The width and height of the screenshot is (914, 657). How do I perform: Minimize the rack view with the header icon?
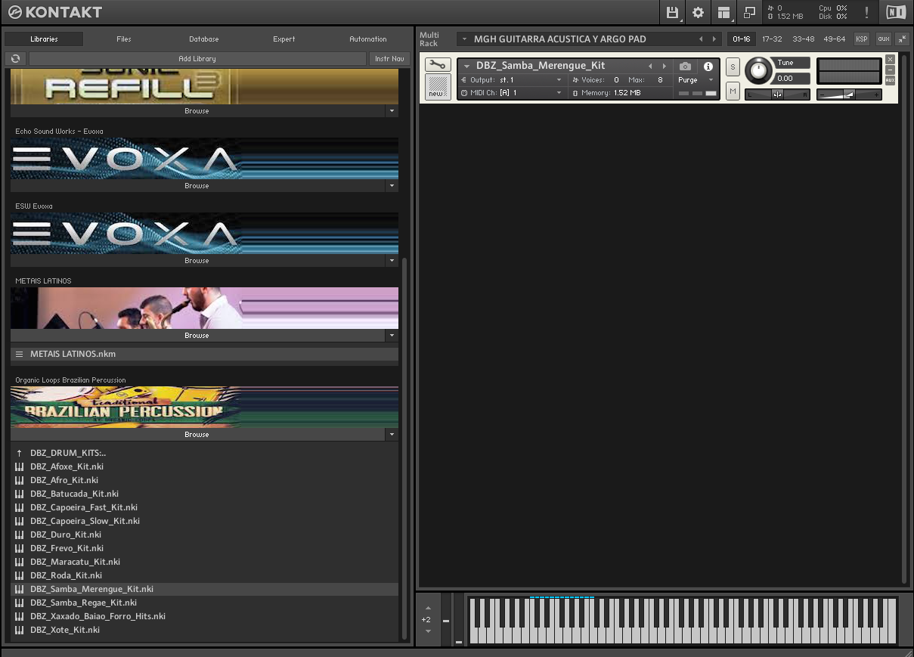749,12
